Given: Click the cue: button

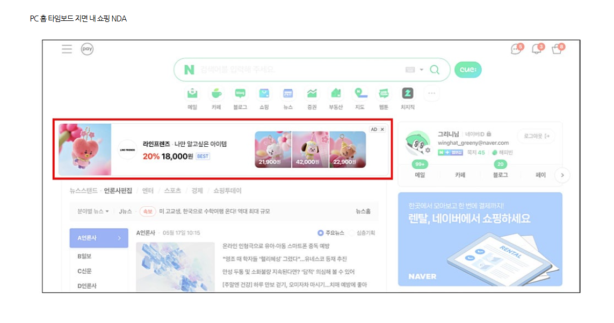Looking at the screenshot, I should tap(468, 70).
